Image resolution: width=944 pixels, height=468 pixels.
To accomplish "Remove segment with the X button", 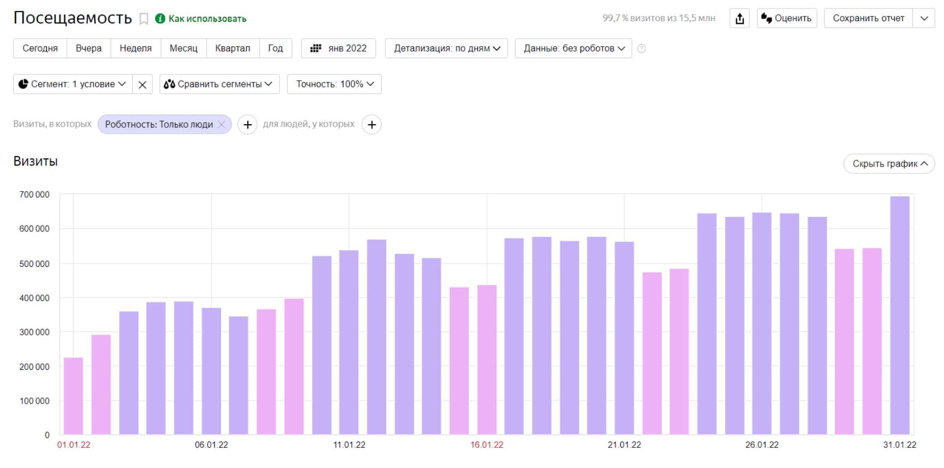I will 142,84.
